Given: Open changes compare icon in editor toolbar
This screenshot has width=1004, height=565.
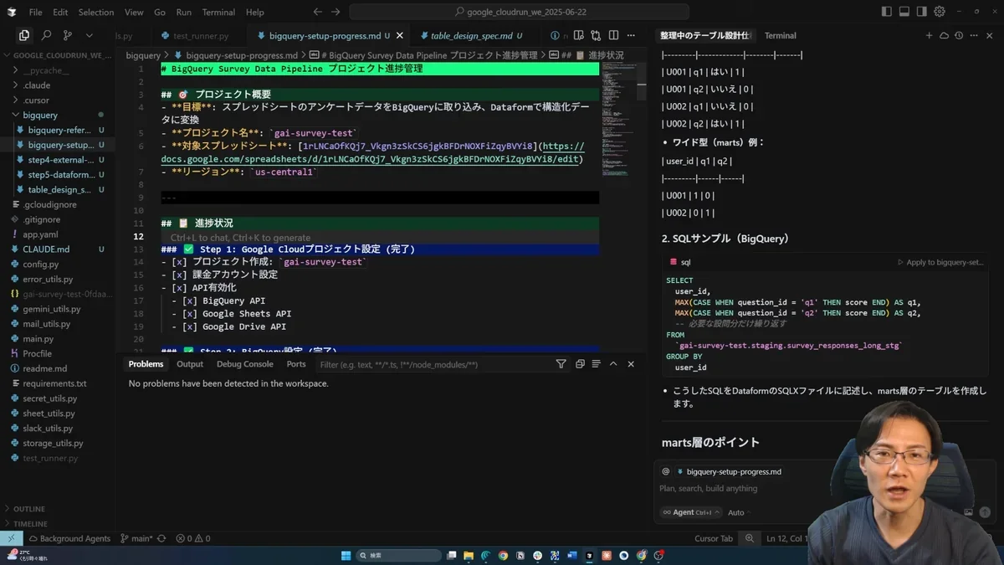Looking at the screenshot, I should [x=596, y=36].
